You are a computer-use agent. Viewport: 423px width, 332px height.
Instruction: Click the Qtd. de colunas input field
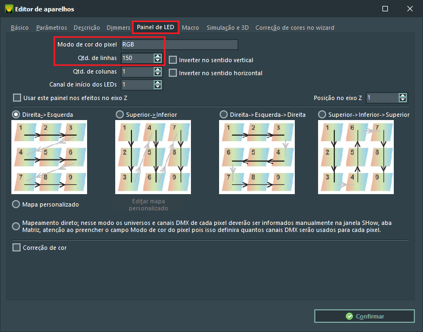pyautogui.click(x=136, y=71)
